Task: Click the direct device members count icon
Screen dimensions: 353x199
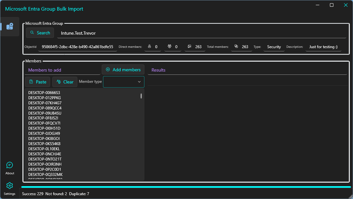Action: tap(189, 47)
